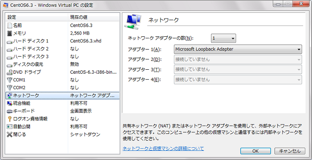This screenshot has width=312, height=160.
Task: Click the 全画面表示 value
Action: pyautogui.click(x=81, y=111)
